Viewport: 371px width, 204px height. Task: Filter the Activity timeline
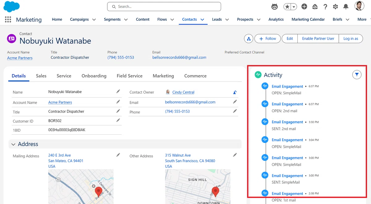pyautogui.click(x=357, y=75)
